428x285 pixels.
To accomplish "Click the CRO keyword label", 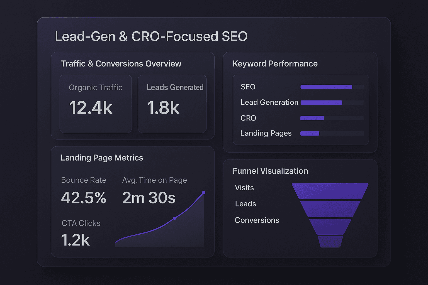I will [x=248, y=118].
